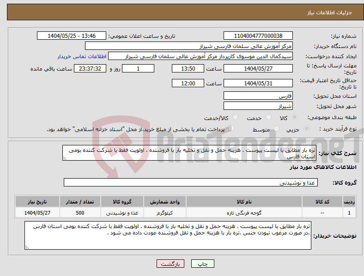The height and width of the screenshot is (276, 364).
Task: Click the شرح کلی نیاز description textarea
Action: point(189,153)
